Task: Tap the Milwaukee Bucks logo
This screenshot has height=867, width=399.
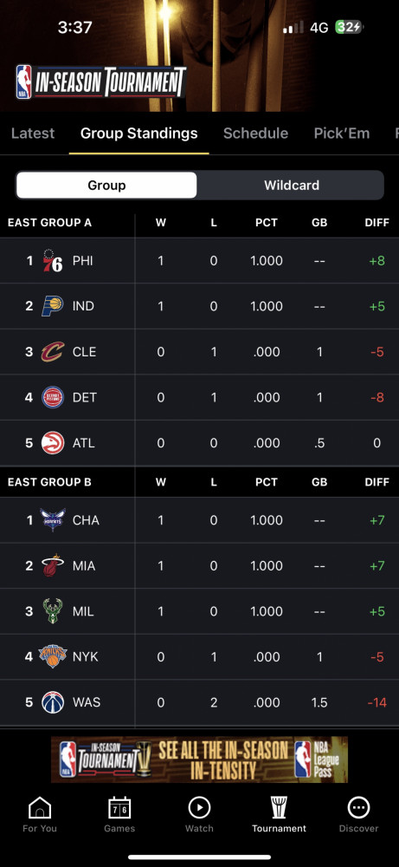Action: pyautogui.click(x=53, y=611)
